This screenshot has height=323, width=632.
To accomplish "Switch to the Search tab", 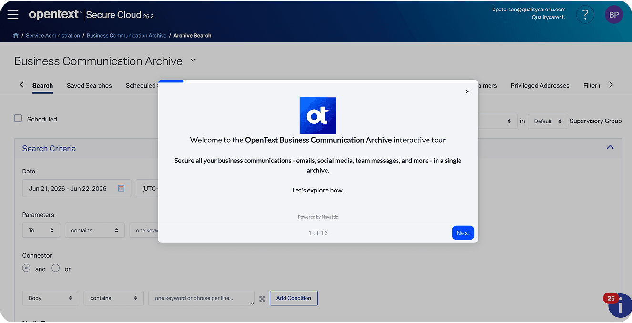I will pyautogui.click(x=42, y=86).
